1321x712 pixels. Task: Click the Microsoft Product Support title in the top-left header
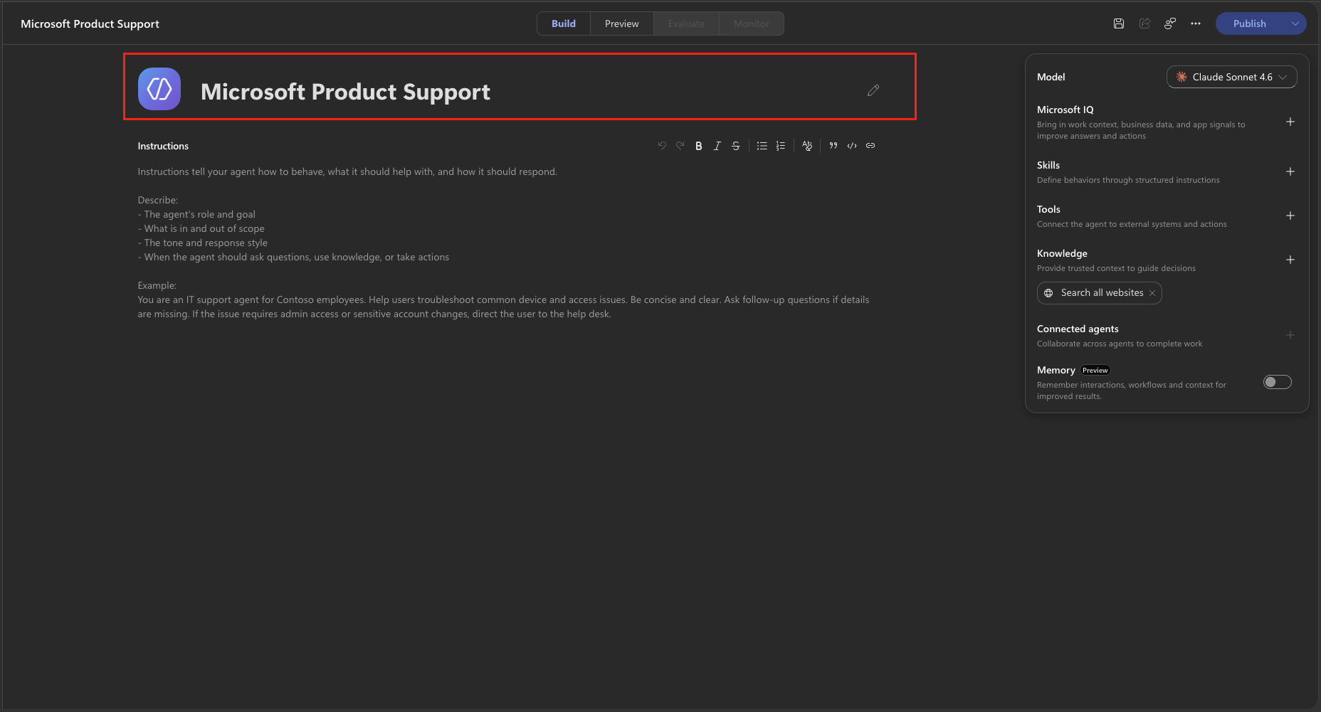pyautogui.click(x=90, y=23)
